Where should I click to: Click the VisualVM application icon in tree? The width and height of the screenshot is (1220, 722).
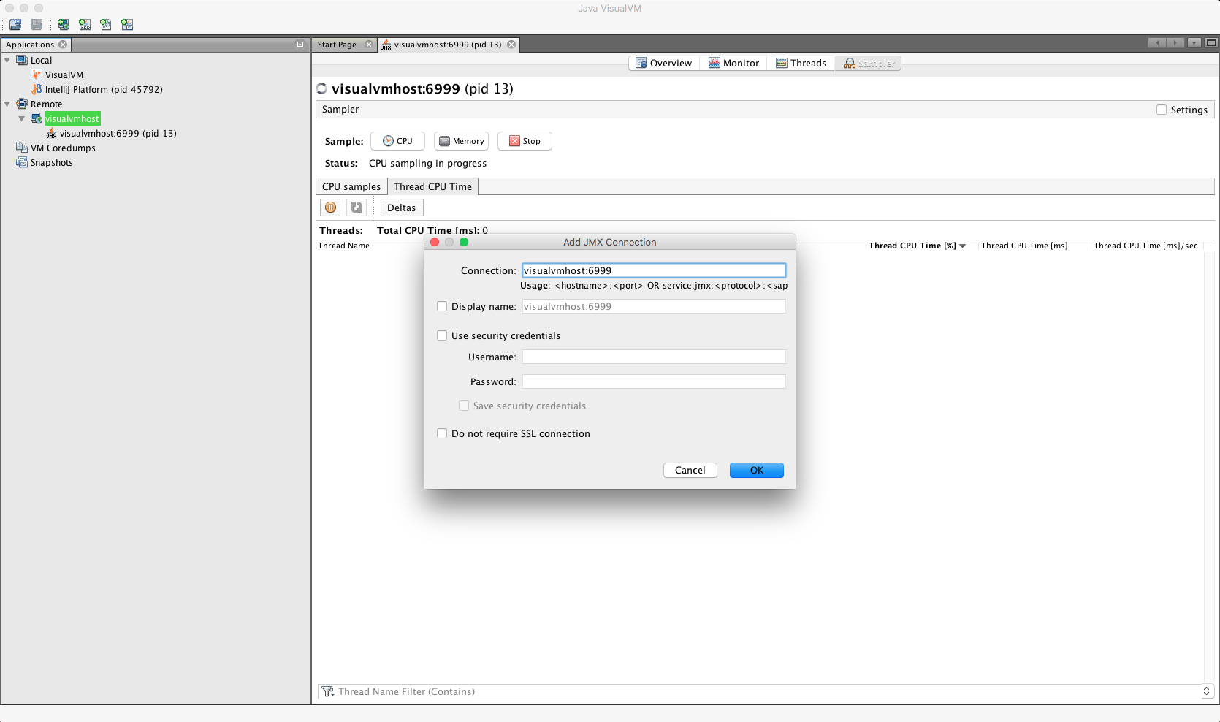(x=37, y=75)
